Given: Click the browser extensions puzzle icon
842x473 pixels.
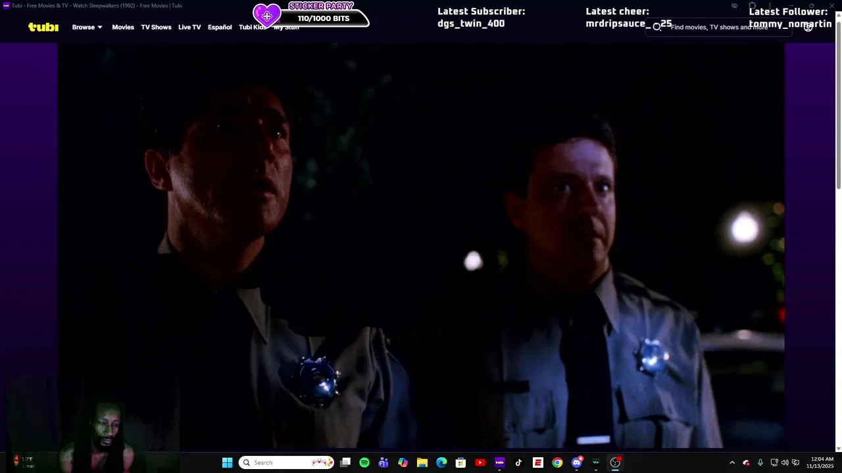Looking at the screenshot, I should pyautogui.click(x=752, y=6).
